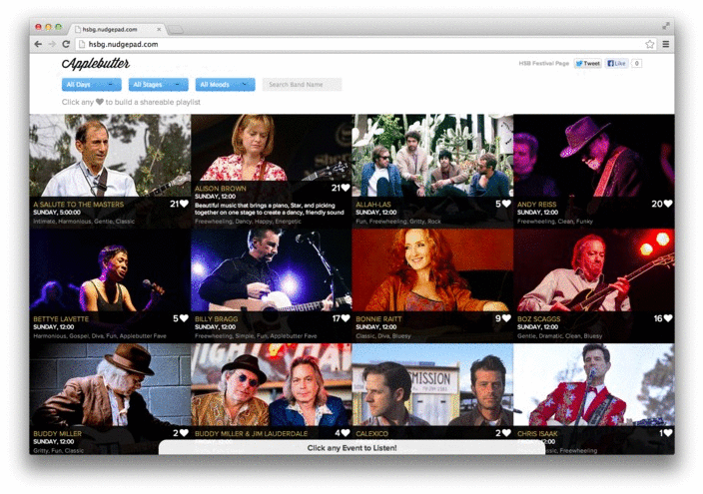703x494 pixels.
Task: Click the Search Band Name field
Action: [x=302, y=85]
